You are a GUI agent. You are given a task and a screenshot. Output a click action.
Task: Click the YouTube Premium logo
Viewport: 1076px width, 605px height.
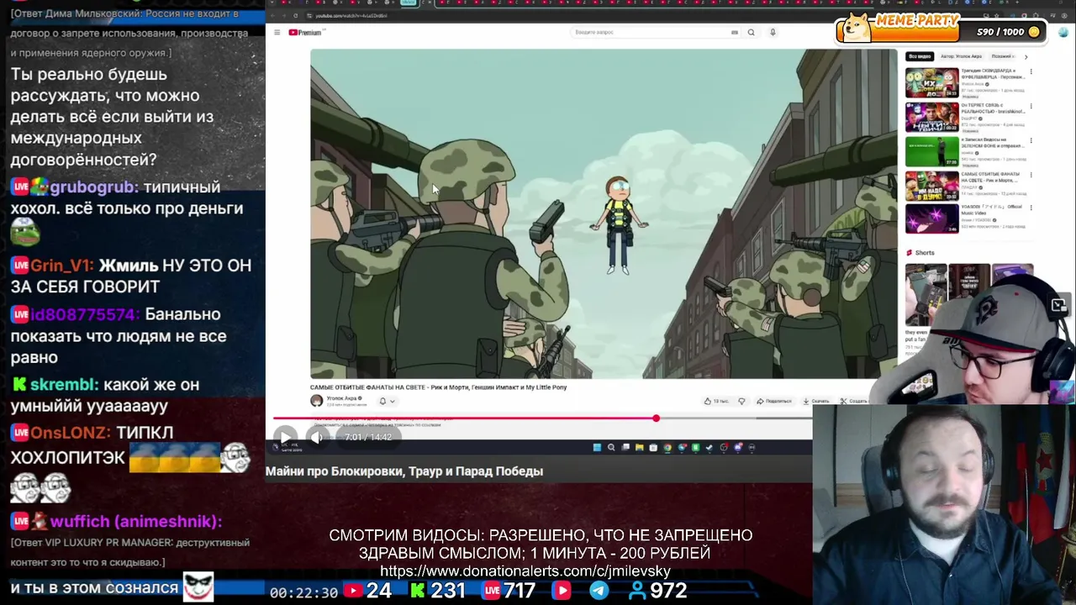point(306,32)
